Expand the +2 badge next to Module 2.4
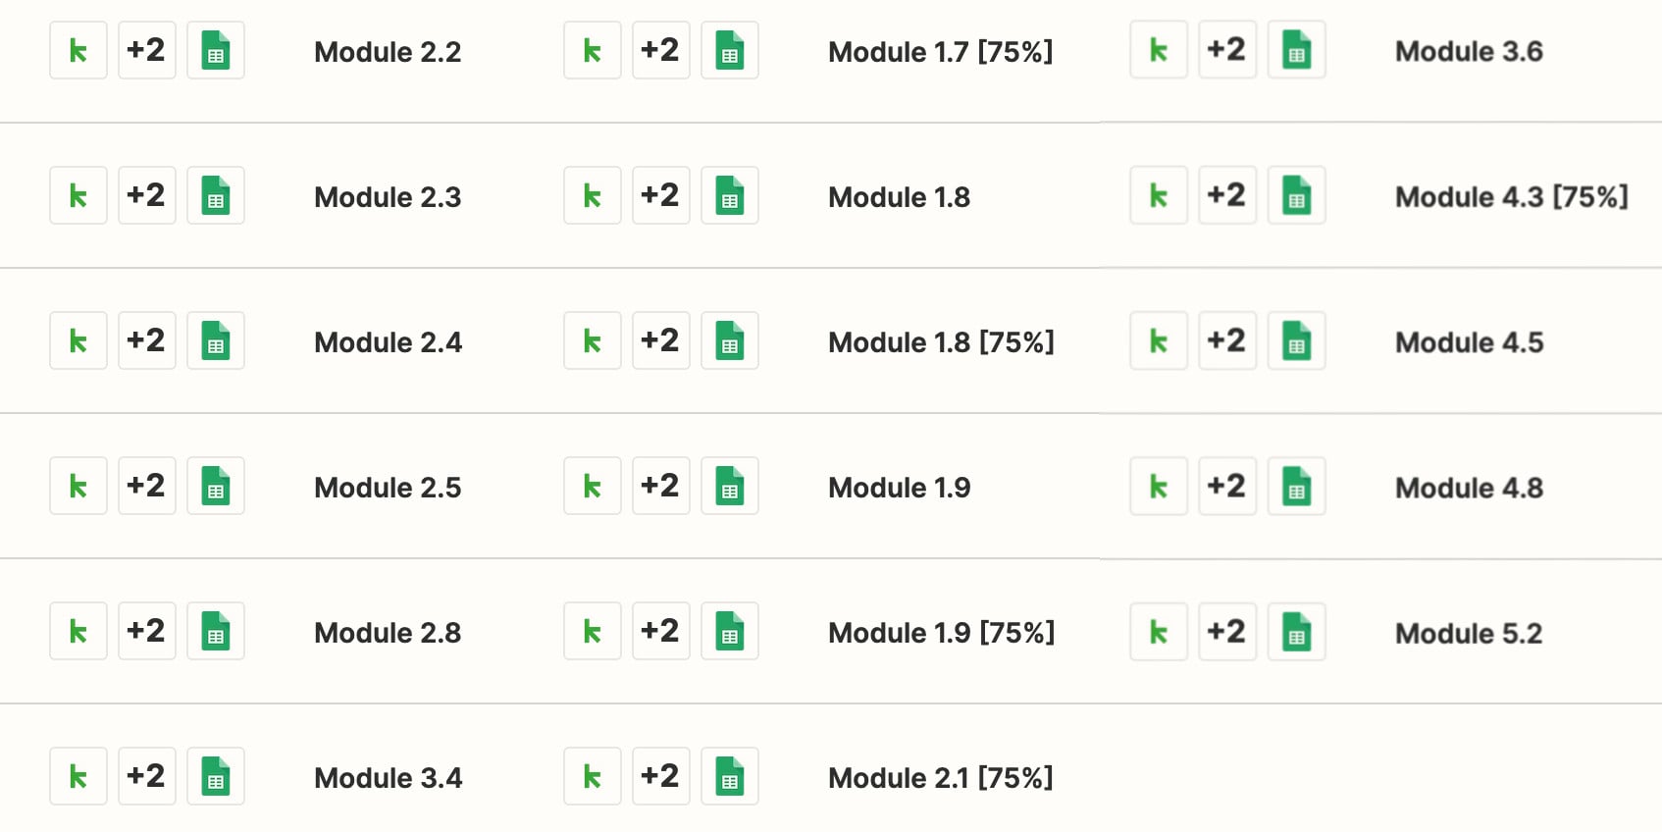The width and height of the screenshot is (1662, 832). pos(146,340)
